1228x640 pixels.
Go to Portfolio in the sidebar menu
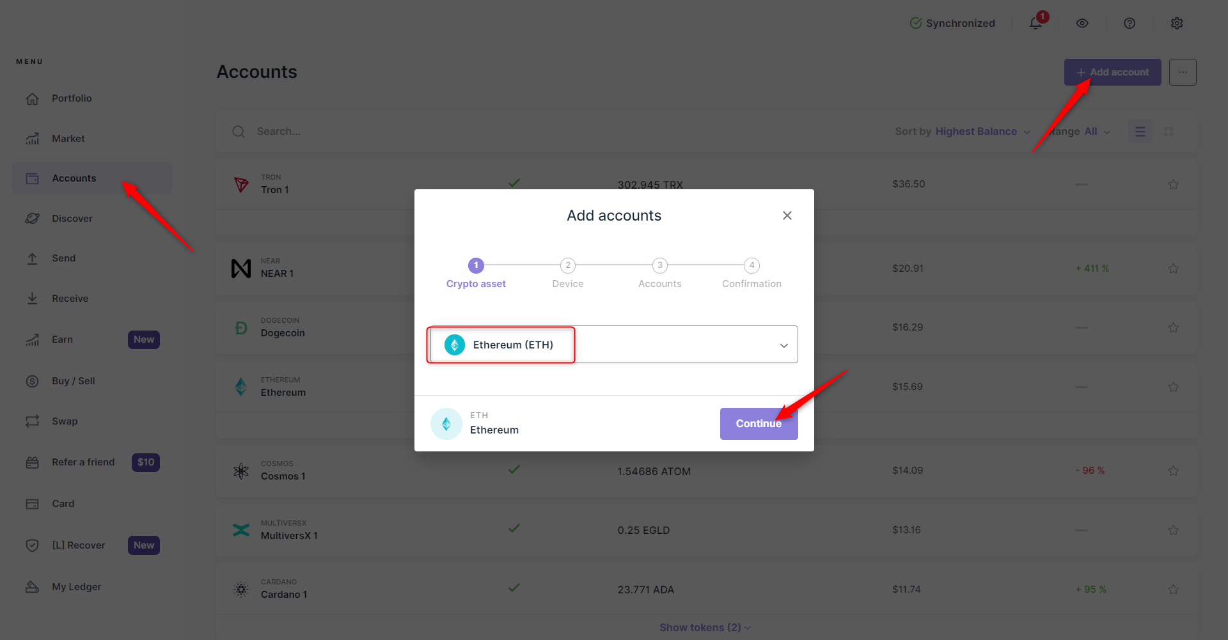(72, 98)
